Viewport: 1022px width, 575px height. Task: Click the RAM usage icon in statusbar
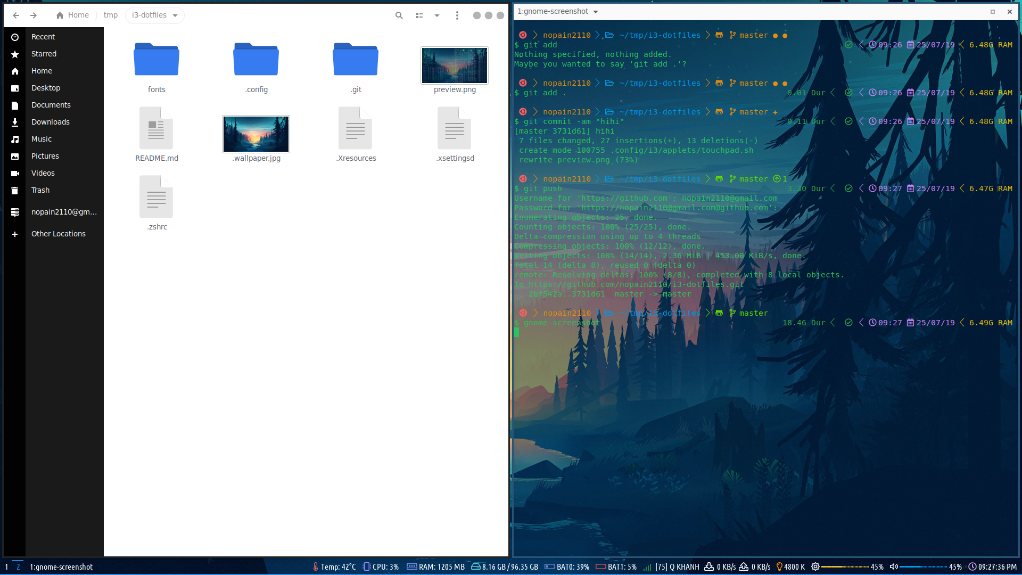pos(411,566)
